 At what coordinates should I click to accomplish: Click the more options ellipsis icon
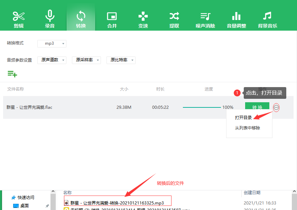click(276, 107)
